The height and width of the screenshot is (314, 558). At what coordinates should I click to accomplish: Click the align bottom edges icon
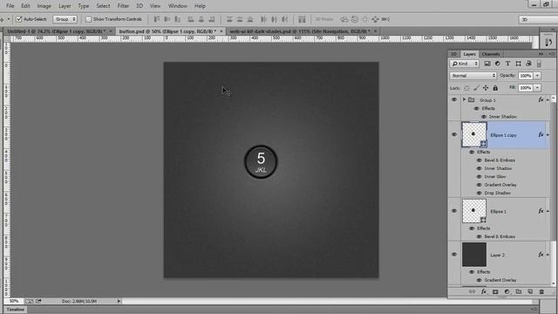[x=178, y=19]
